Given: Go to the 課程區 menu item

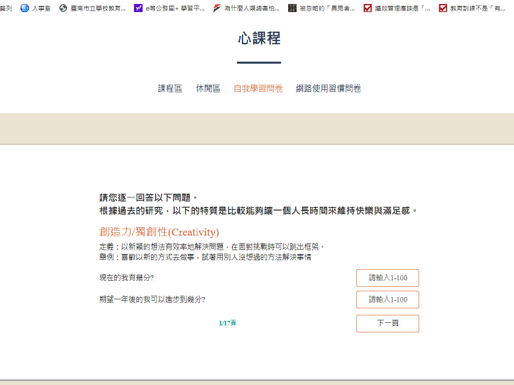Looking at the screenshot, I should 170,89.
